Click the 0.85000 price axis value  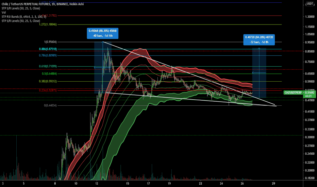click(310, 51)
